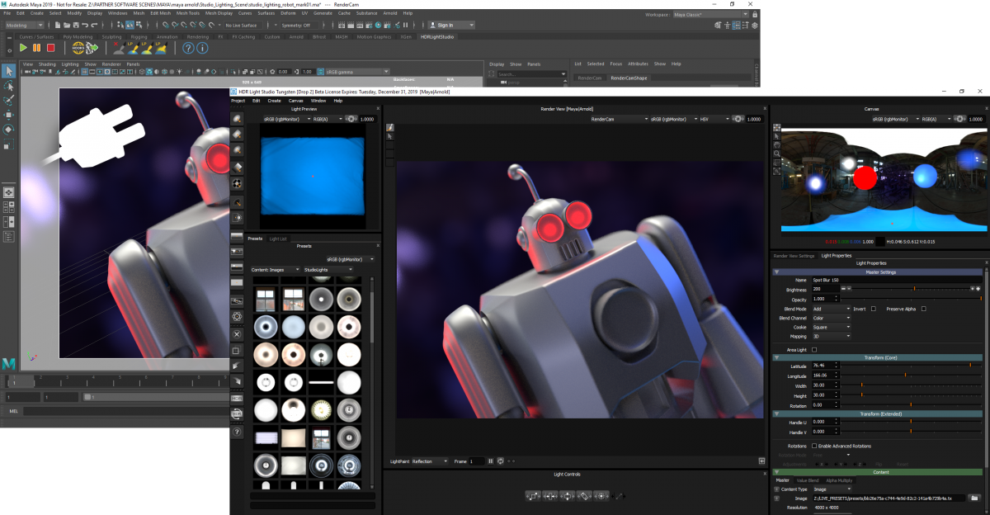Check Enable Advanced Rotations
The width and height of the screenshot is (990, 515).
814,446
